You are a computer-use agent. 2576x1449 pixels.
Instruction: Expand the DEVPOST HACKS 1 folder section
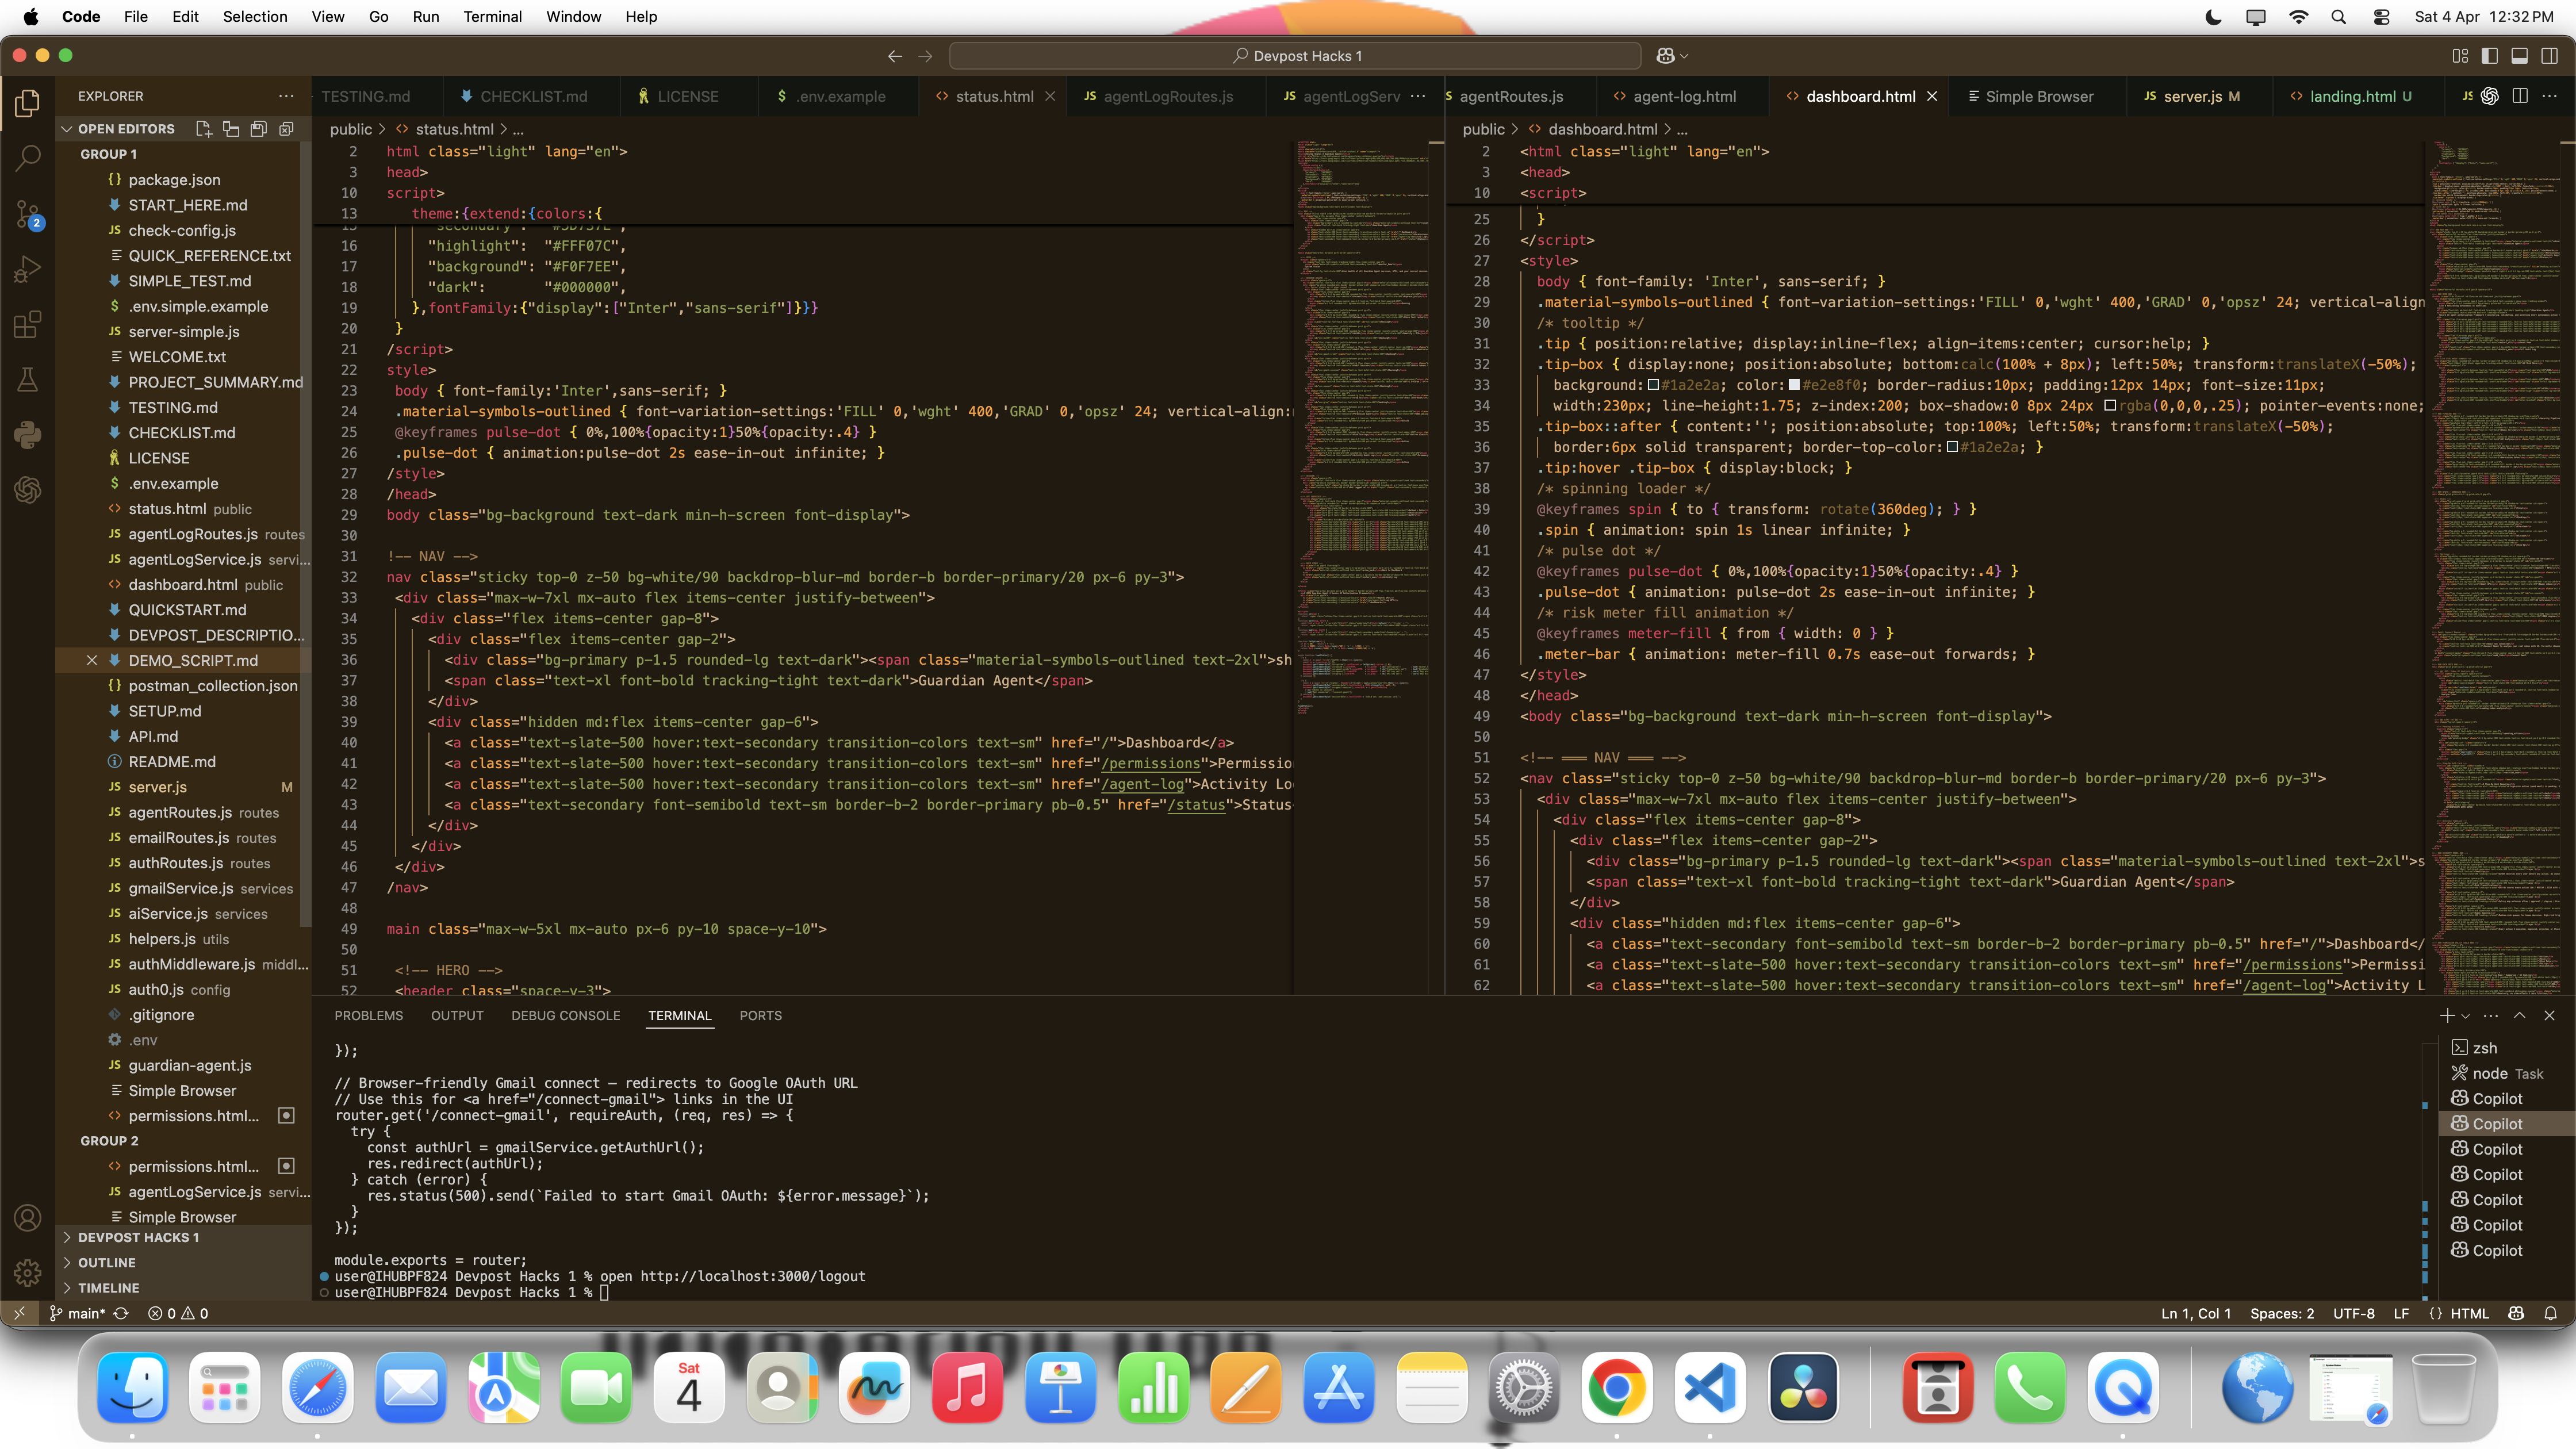coord(138,1237)
